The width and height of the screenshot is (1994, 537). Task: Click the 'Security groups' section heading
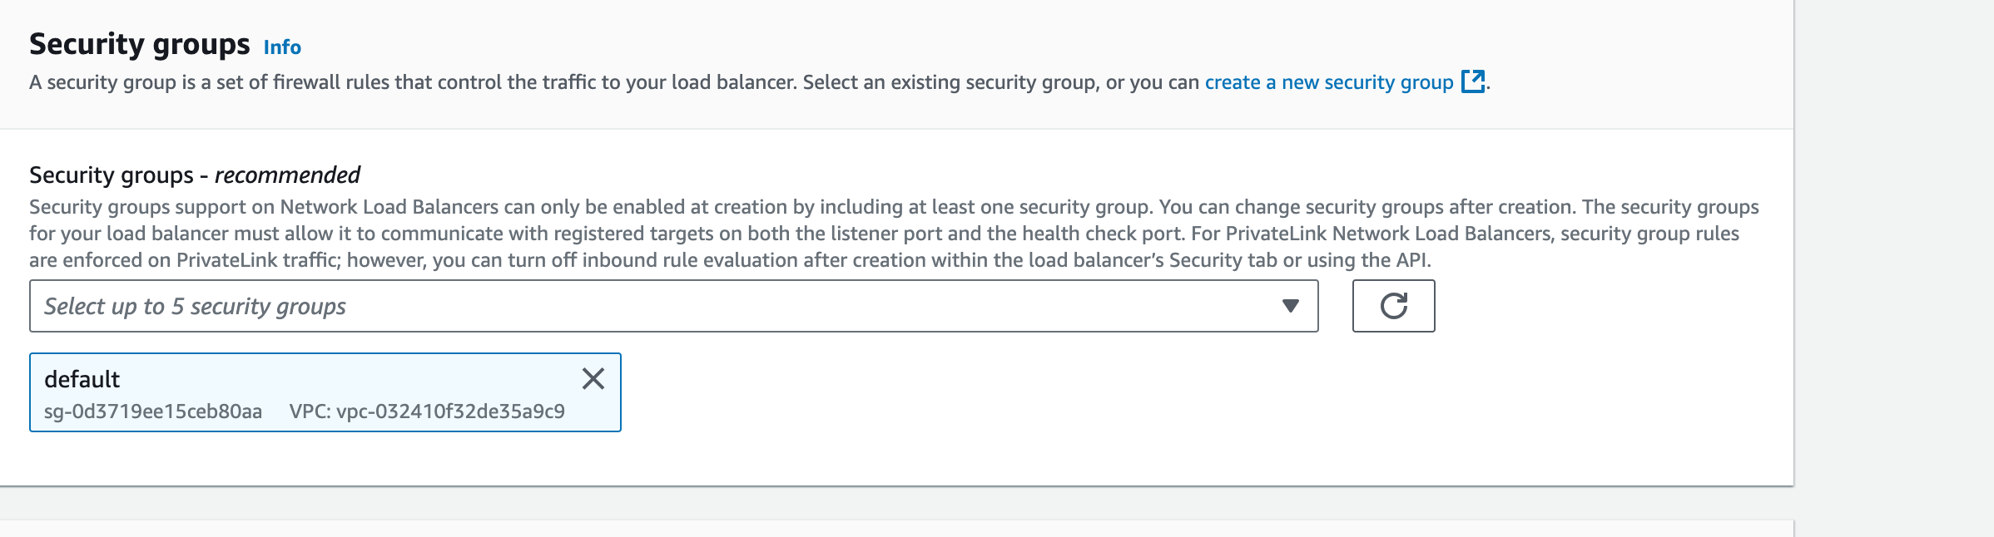(x=139, y=44)
